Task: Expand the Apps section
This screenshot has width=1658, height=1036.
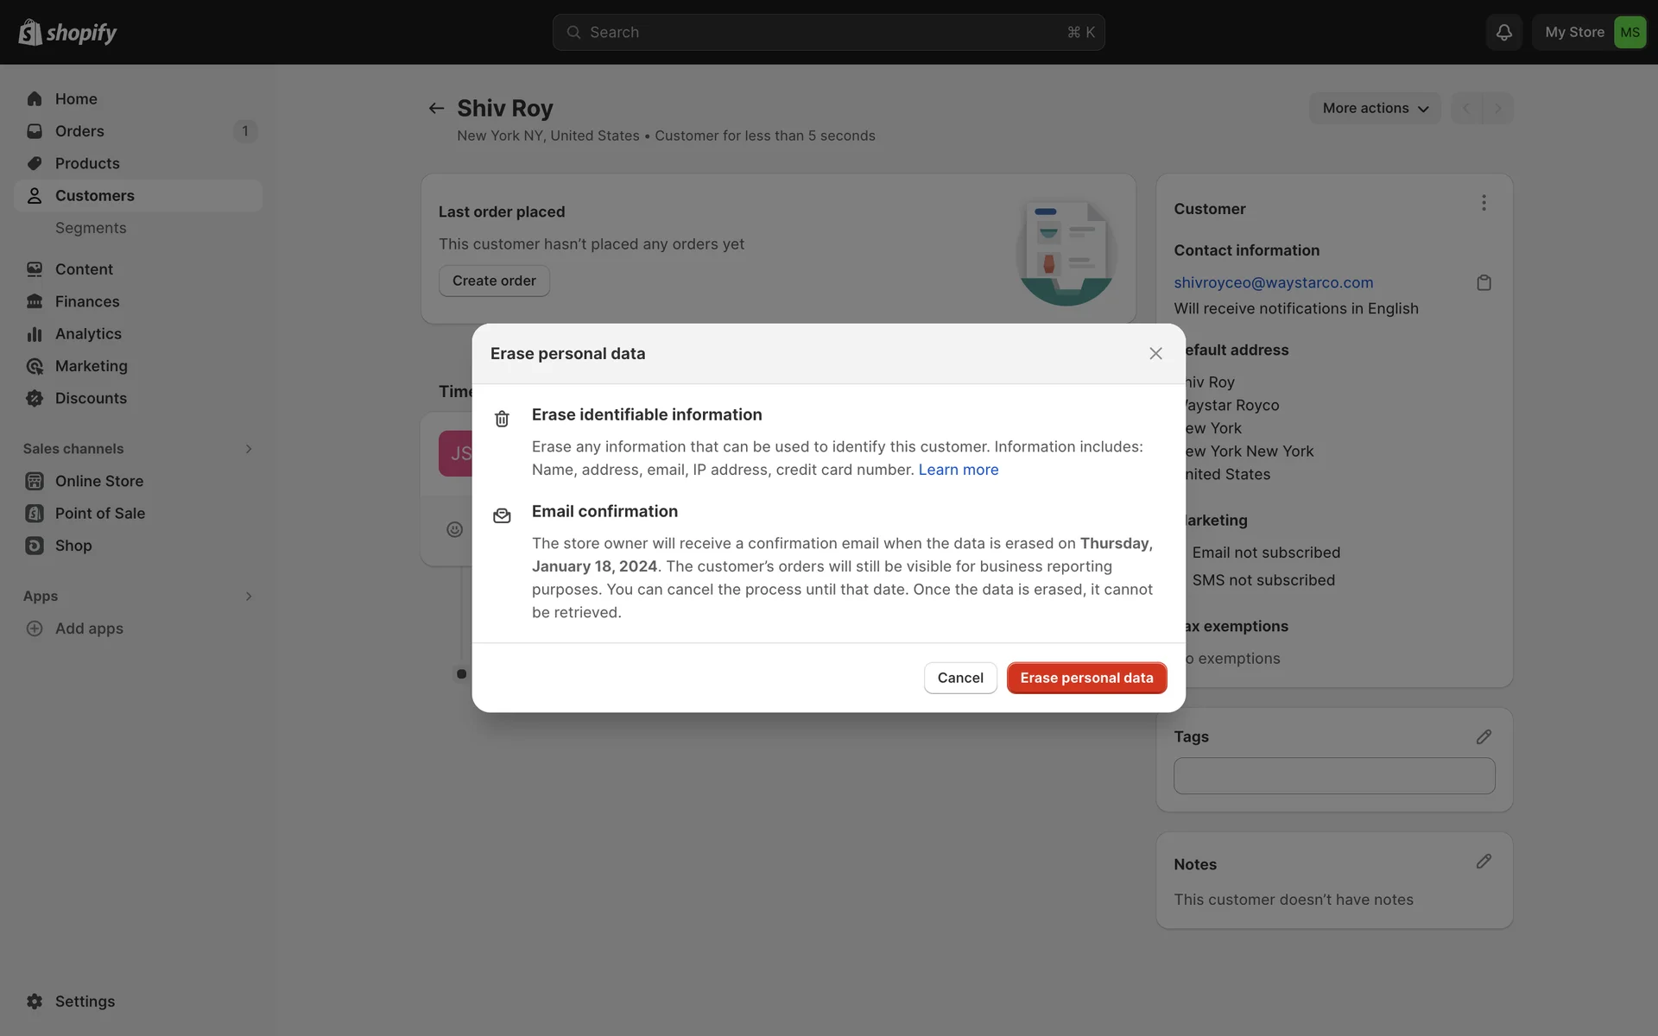Action: 249,597
